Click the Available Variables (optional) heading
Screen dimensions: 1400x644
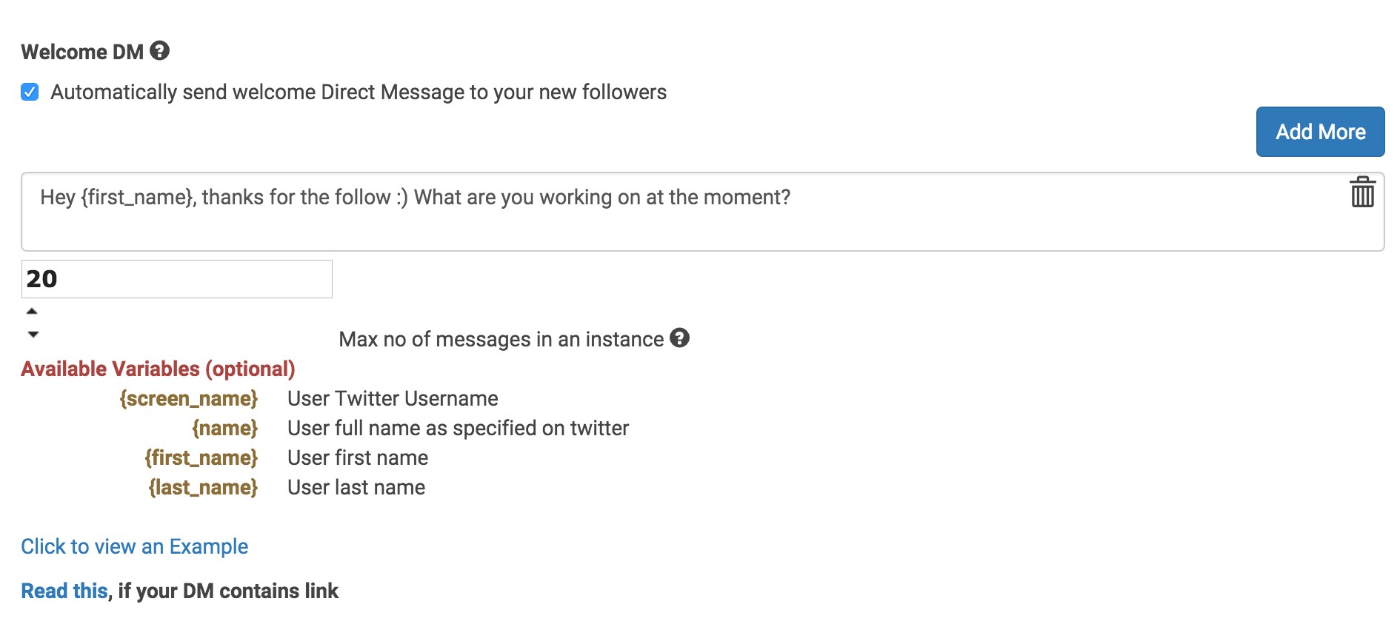coord(158,369)
